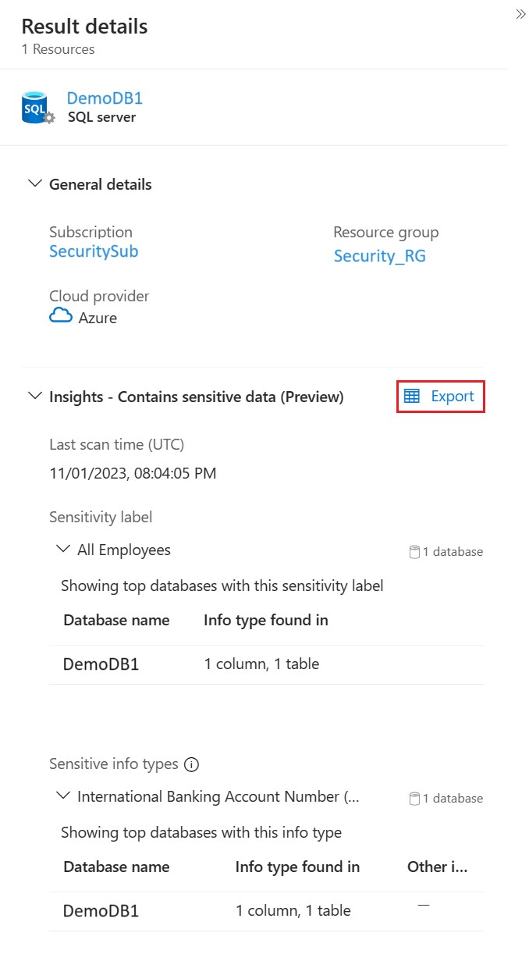Click the Export table grid icon
The width and height of the screenshot is (529, 954).
(x=411, y=397)
